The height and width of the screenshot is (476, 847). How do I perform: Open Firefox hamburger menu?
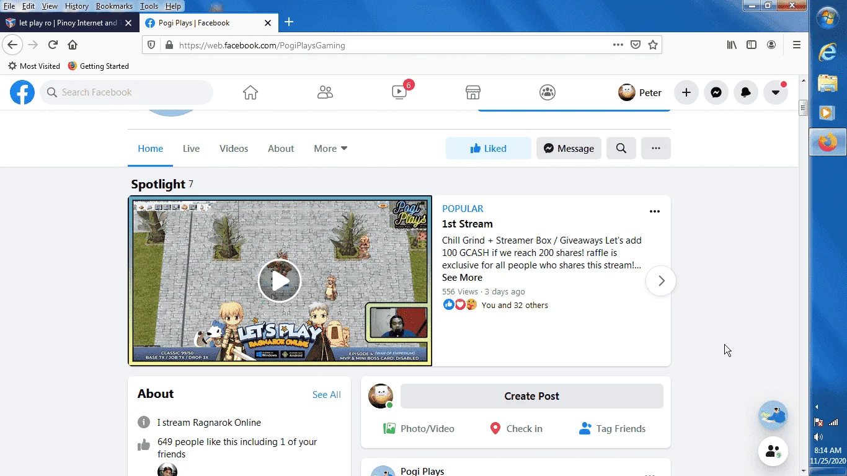(x=797, y=45)
